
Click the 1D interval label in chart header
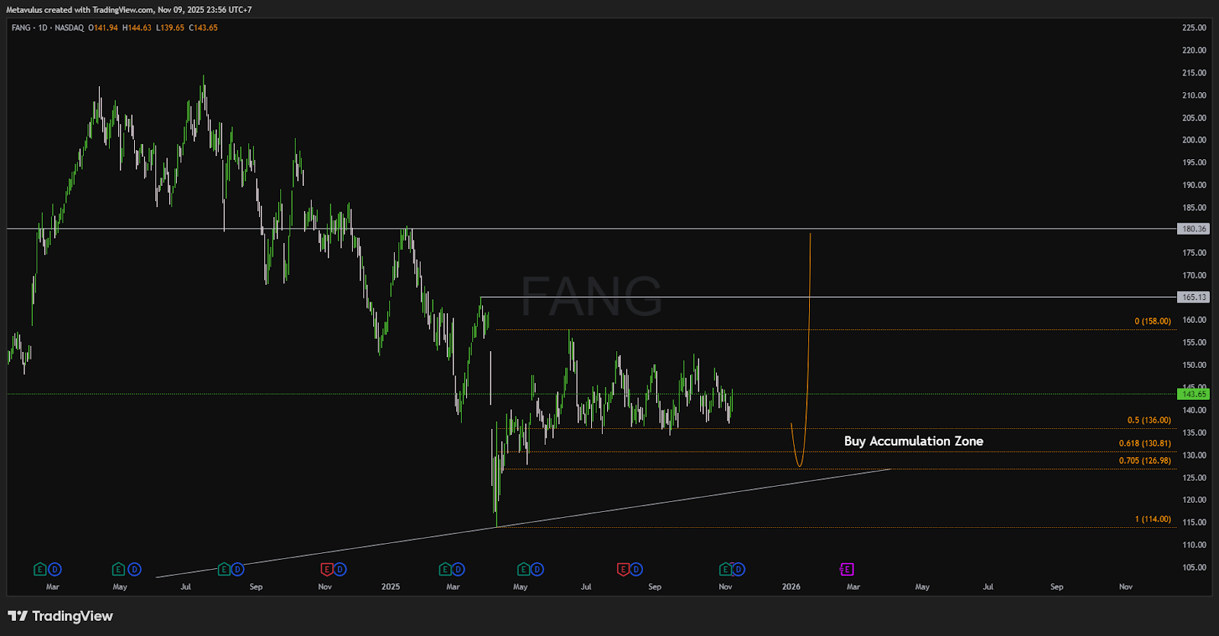[x=43, y=27]
